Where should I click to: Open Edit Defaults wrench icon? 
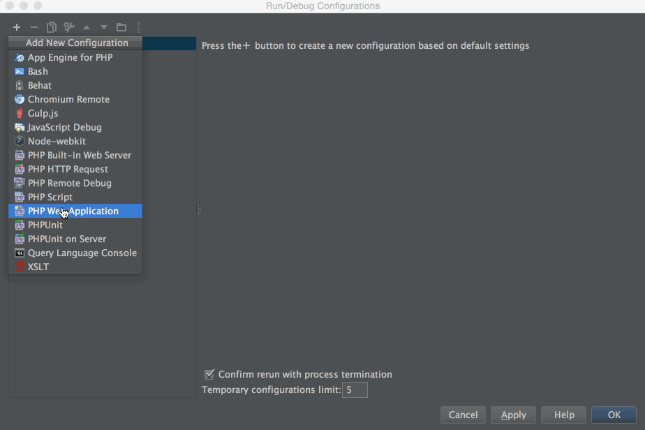click(68, 27)
